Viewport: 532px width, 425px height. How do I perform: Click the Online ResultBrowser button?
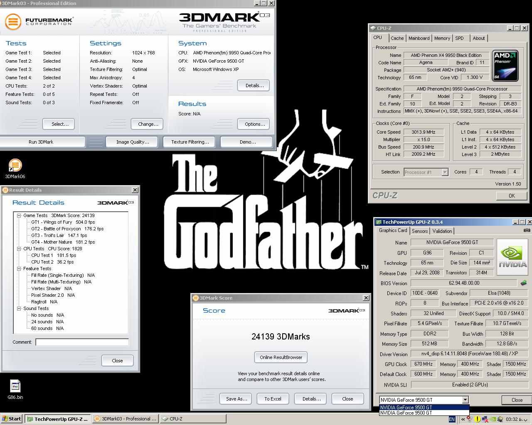(281, 357)
